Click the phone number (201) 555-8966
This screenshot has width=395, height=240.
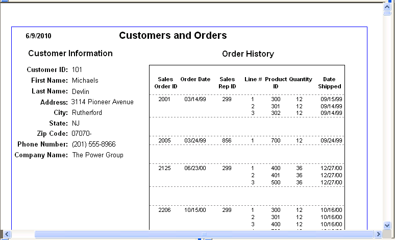click(93, 145)
